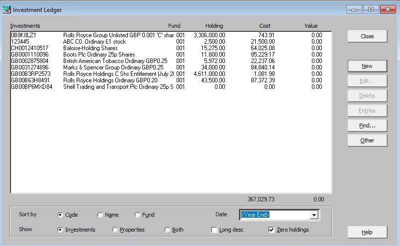Screen dimensions: 400x246
Task: Select the Baloise-Holding Shares row
Action: click(171, 48)
